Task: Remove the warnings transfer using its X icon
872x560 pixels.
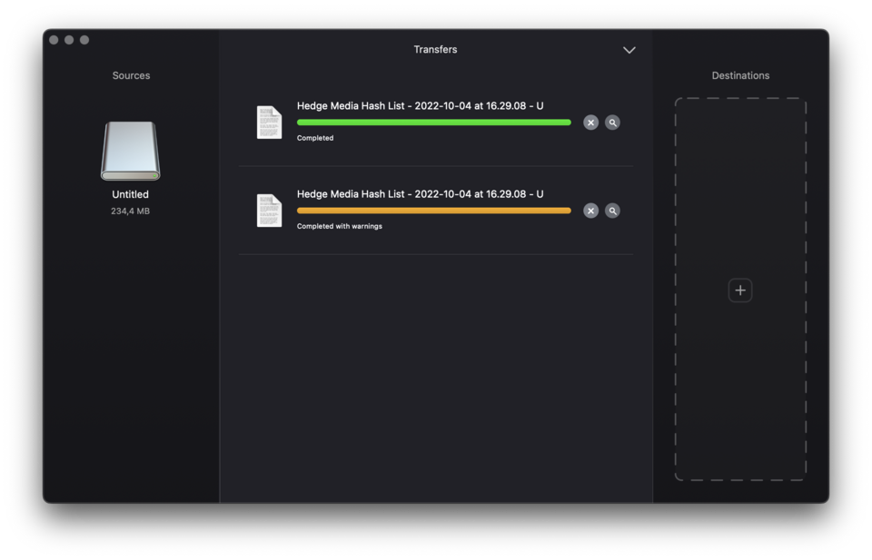Action: (x=590, y=210)
